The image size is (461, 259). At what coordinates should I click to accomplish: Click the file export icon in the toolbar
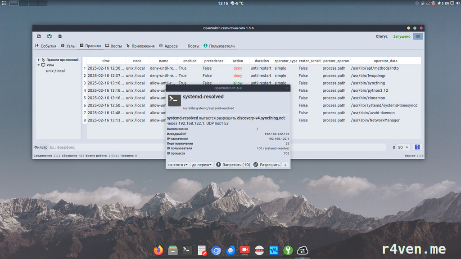click(x=60, y=36)
